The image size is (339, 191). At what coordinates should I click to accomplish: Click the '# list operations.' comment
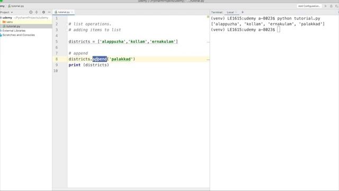[90, 24]
